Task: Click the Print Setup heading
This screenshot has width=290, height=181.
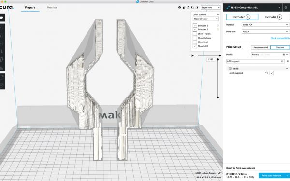Action: click(233, 47)
